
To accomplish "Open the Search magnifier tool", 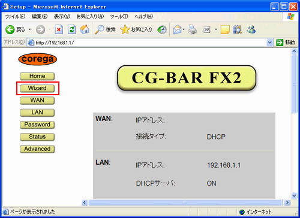I will tap(100, 29).
